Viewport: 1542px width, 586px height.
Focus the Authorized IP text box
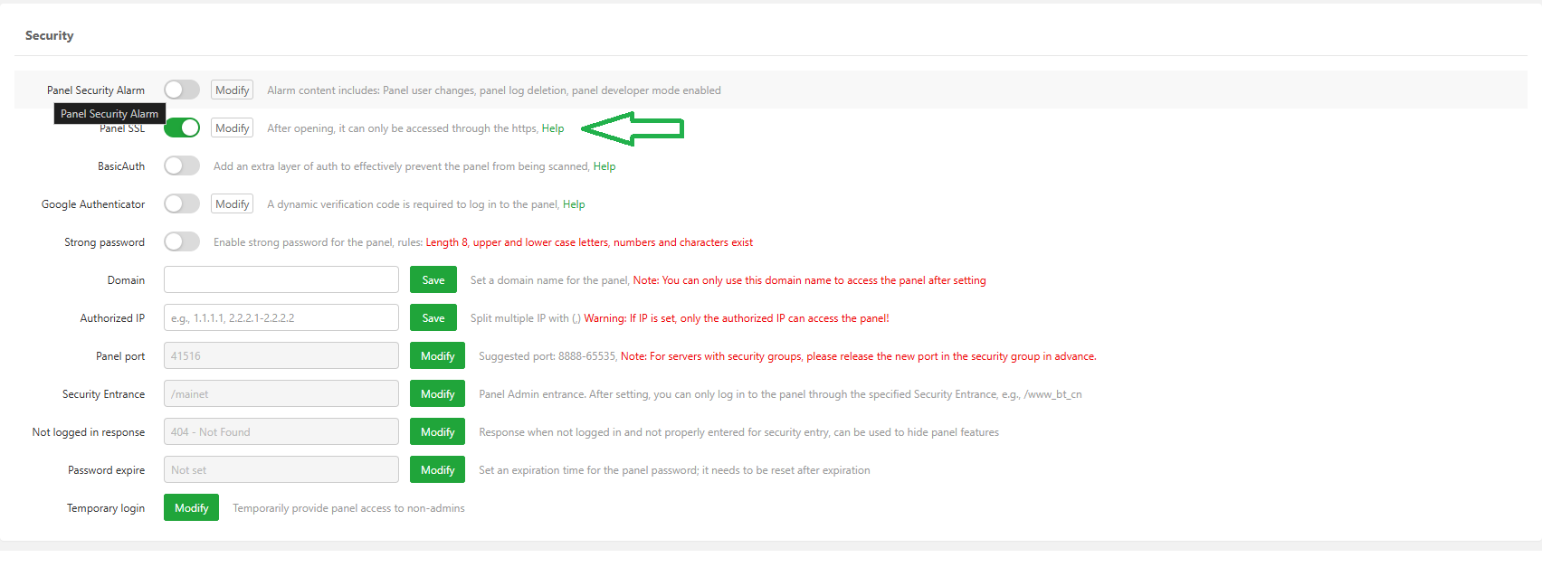point(281,317)
